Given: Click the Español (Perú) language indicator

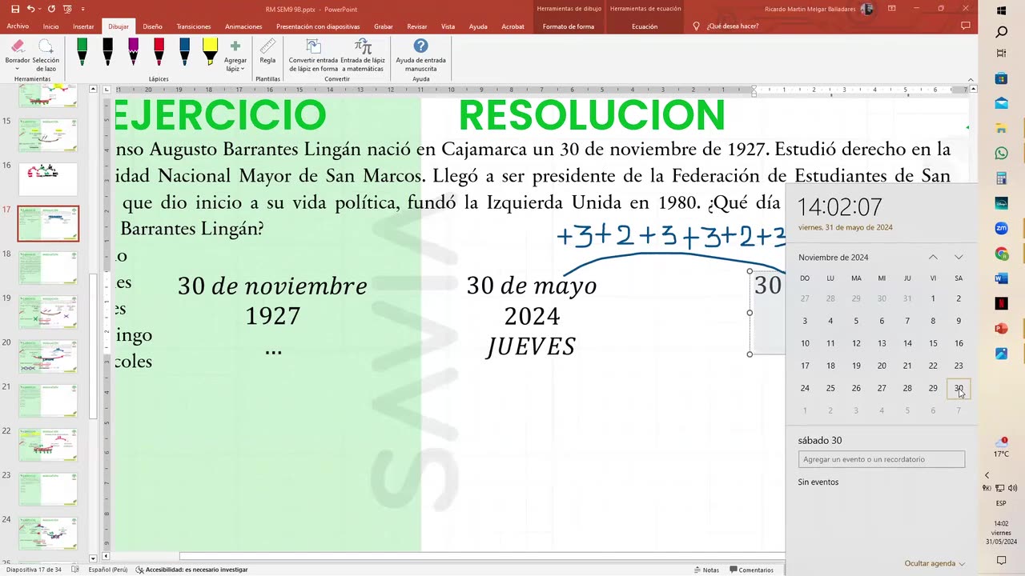Looking at the screenshot, I should tap(108, 570).
